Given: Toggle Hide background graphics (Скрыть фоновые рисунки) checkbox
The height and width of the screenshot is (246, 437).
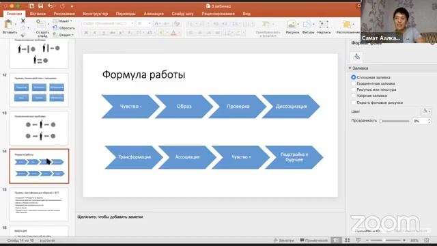Looking at the screenshot, I should tap(354, 102).
